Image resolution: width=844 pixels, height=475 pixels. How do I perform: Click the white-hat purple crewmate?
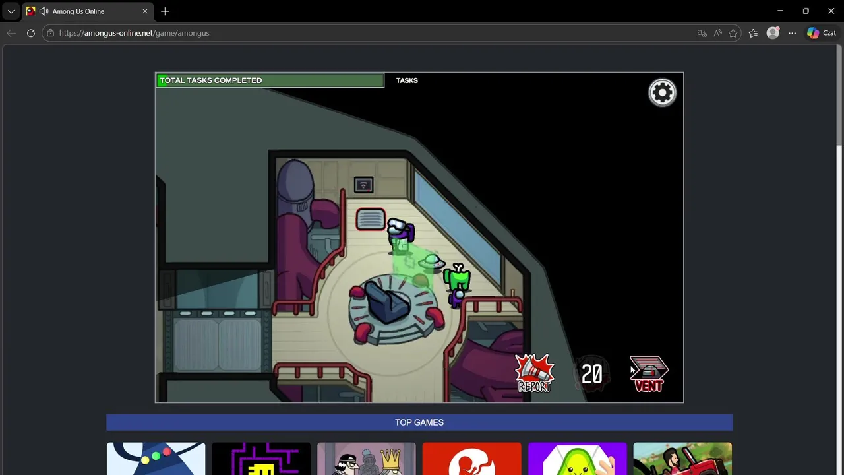[400, 236]
